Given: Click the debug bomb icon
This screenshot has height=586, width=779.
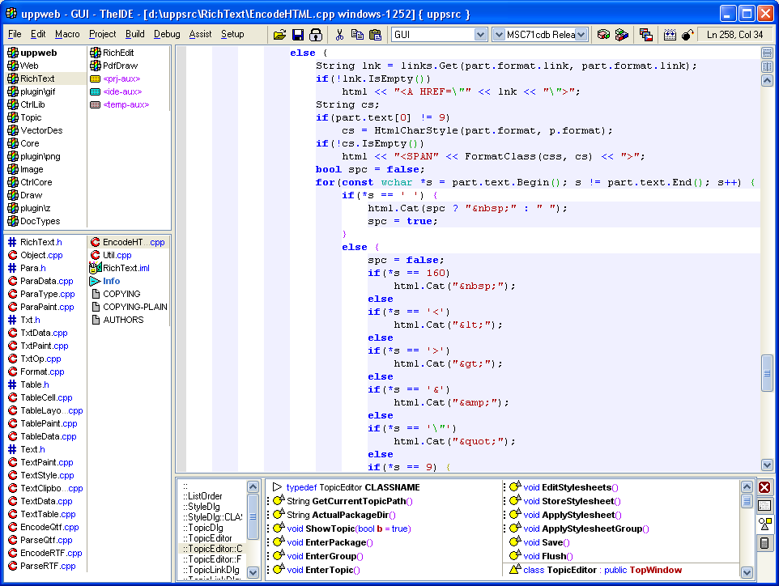Looking at the screenshot, I should click(x=687, y=35).
